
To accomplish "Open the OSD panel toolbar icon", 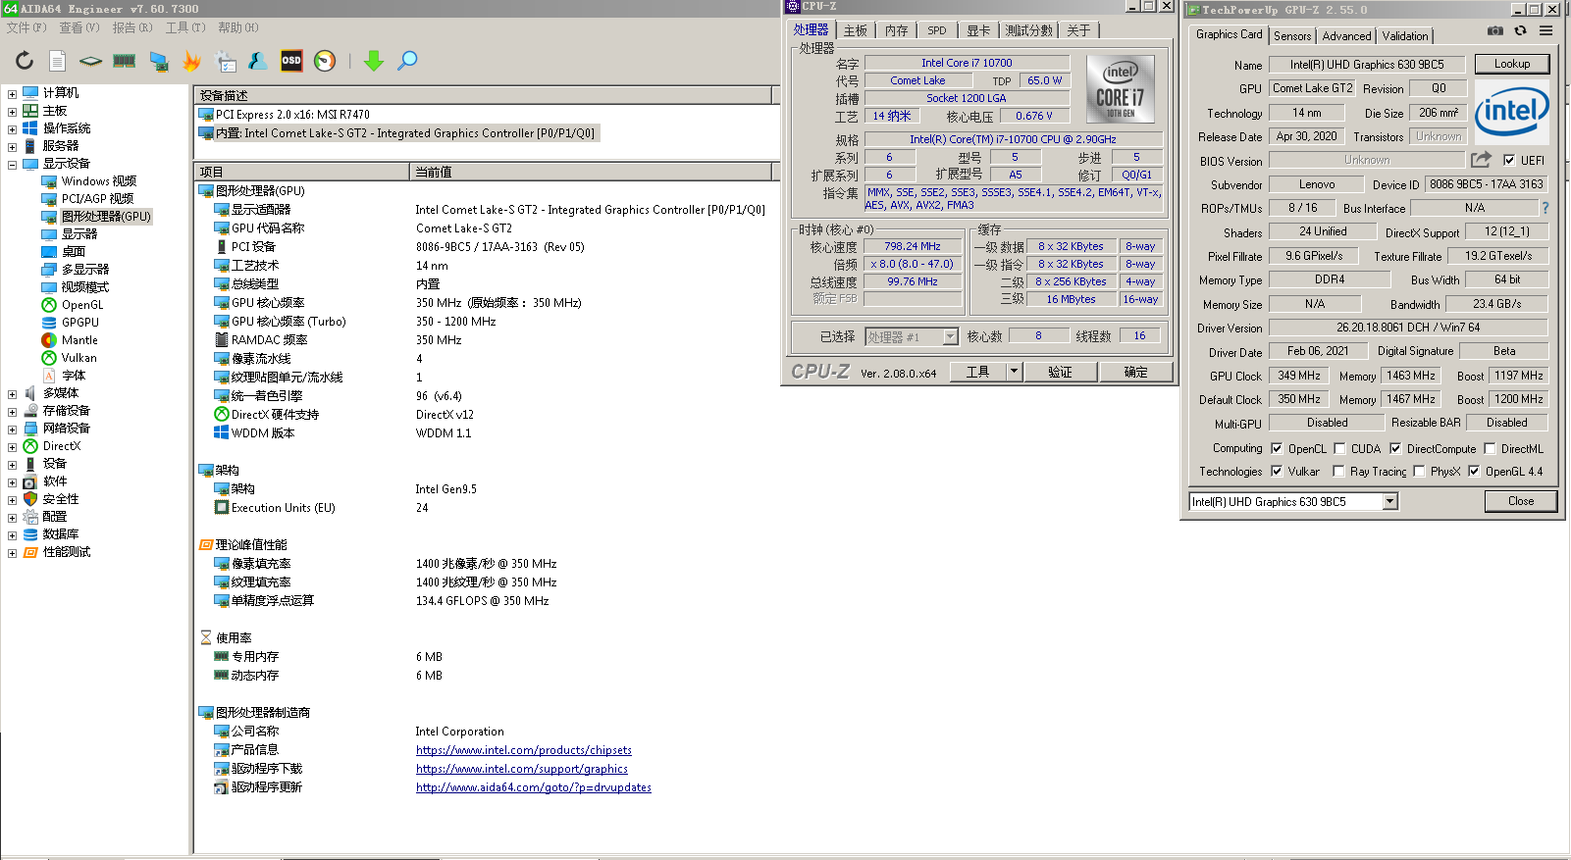I will coord(291,61).
